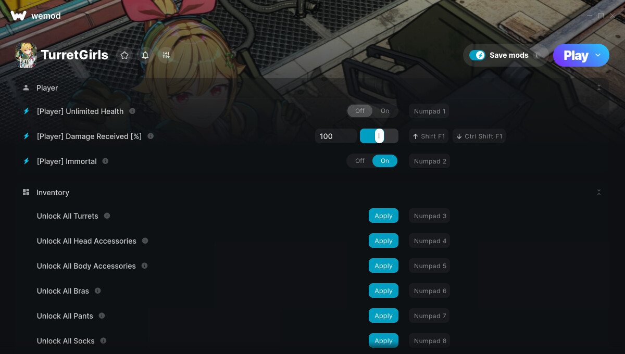Apply Unlock All Head Accessories
Screen dimensions: 625x354
coord(383,241)
